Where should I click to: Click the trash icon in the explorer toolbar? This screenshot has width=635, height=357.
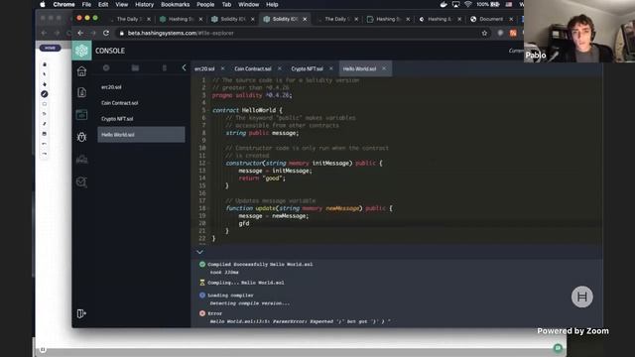coord(165,68)
